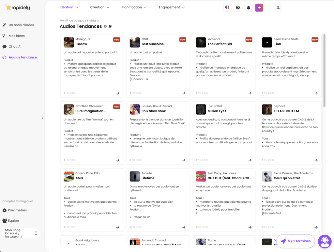Click the info icon next to Audios Tendances

pyautogui.click(x=105, y=26)
